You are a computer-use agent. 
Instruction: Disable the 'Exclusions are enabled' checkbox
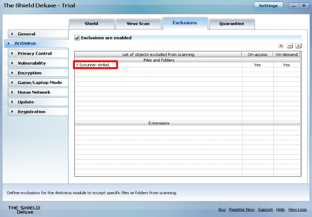click(x=77, y=38)
